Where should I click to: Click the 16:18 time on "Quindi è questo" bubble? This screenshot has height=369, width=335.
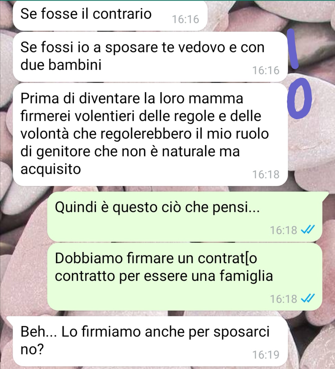(x=284, y=230)
